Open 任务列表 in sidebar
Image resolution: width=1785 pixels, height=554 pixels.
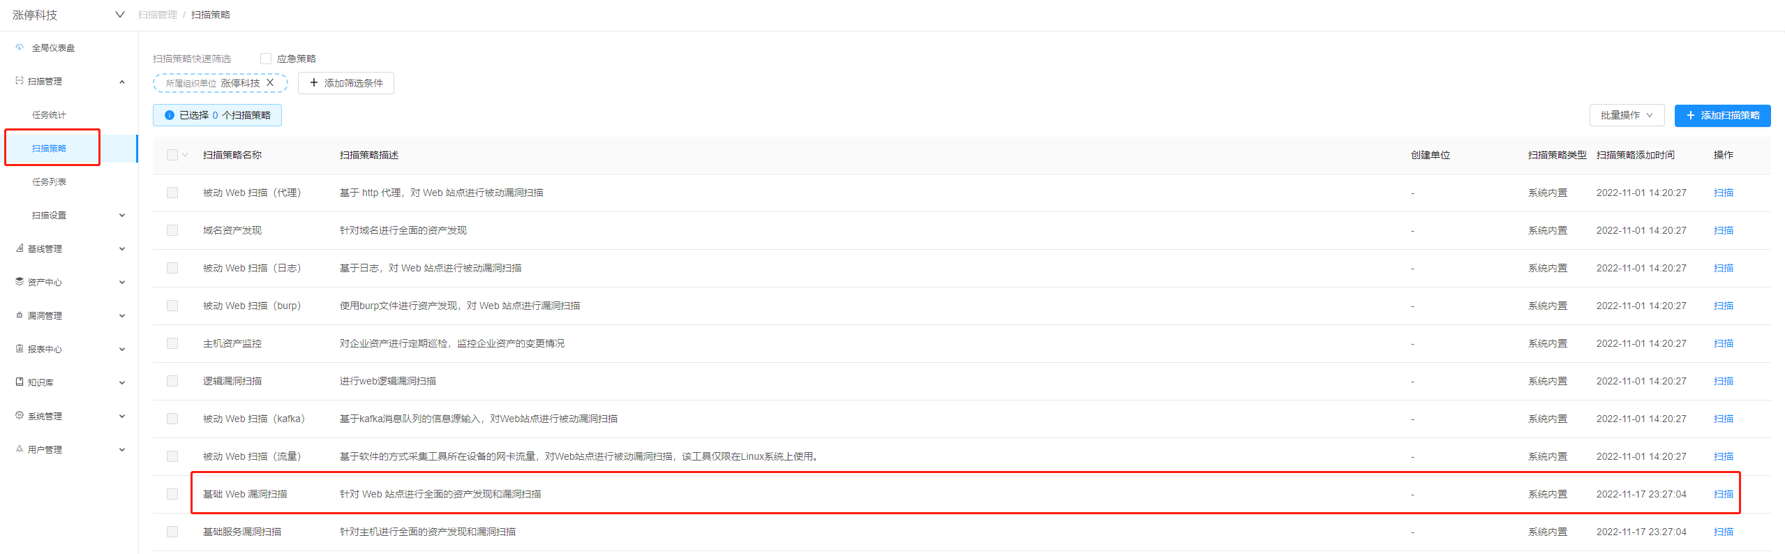(x=49, y=182)
